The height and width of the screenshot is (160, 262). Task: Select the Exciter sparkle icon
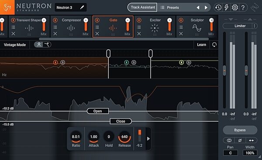(155, 28)
